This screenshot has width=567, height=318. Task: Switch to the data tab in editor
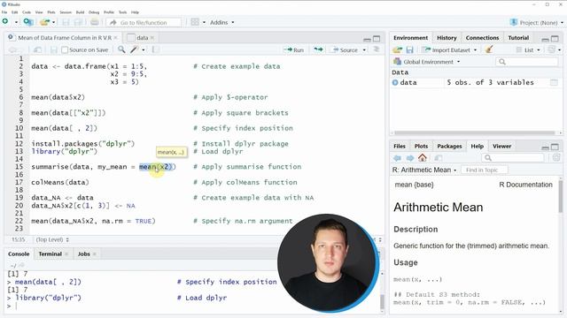coord(142,37)
